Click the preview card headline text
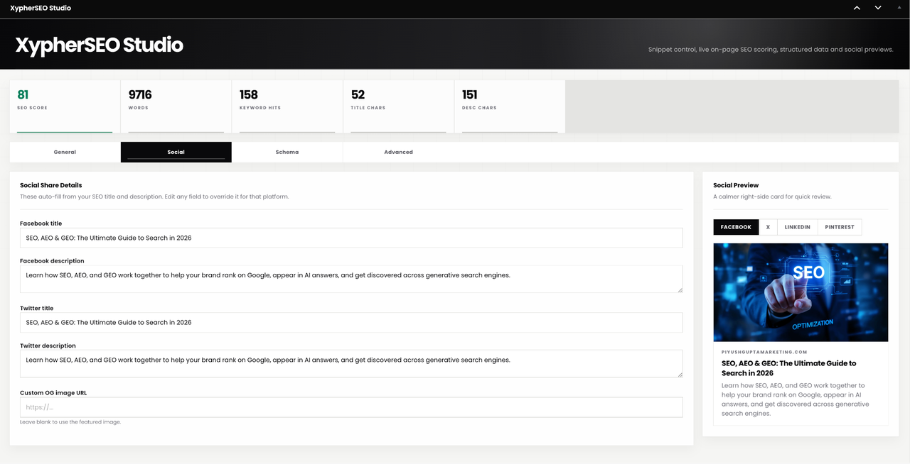This screenshot has width=910, height=464. [x=789, y=368]
